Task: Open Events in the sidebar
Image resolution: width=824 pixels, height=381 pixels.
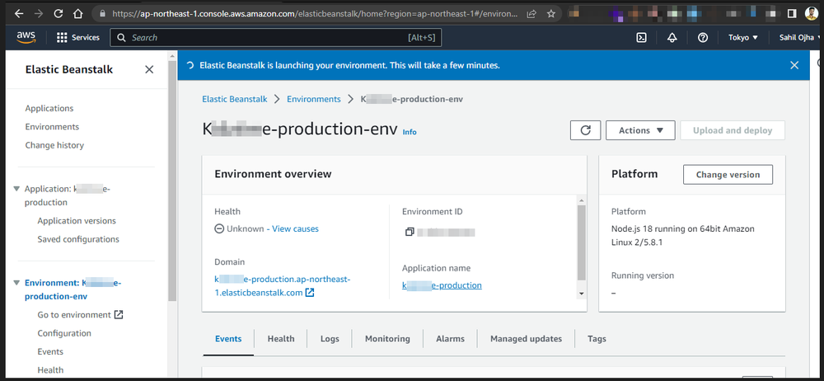Action: click(50, 351)
